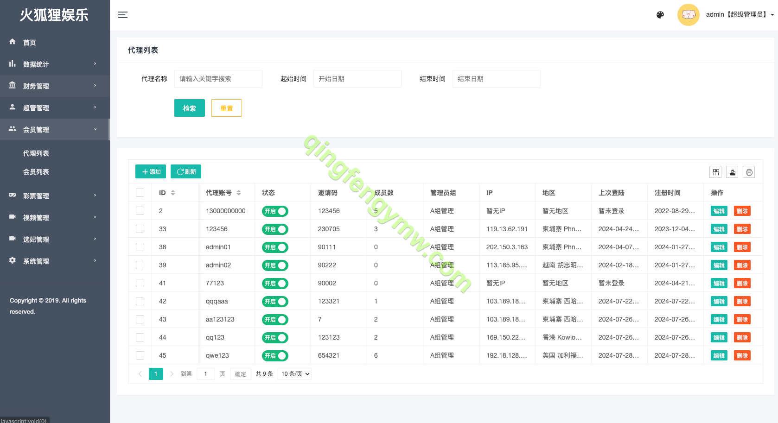Click the column filter icon in table toolbar

tap(716, 172)
